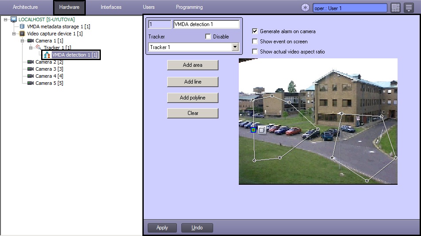421x236 pixels.
Task: Click the colored square marker on video
Action: (x=253, y=130)
